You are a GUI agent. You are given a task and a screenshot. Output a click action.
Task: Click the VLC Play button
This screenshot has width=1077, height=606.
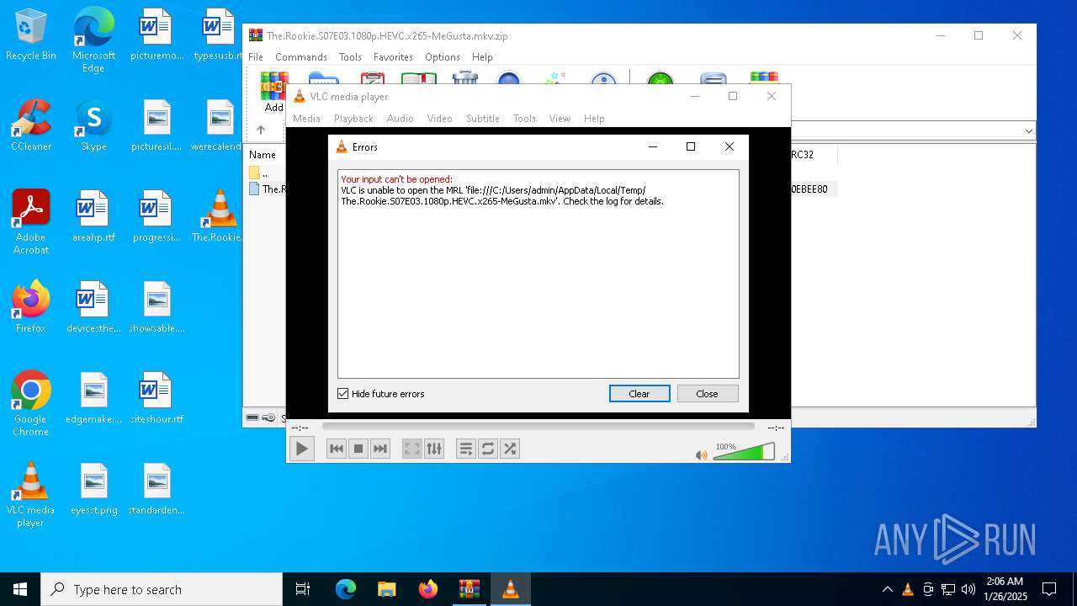[301, 449]
